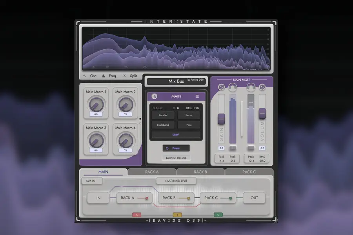
Task: Click small handle below input meter
Action: coord(233,148)
